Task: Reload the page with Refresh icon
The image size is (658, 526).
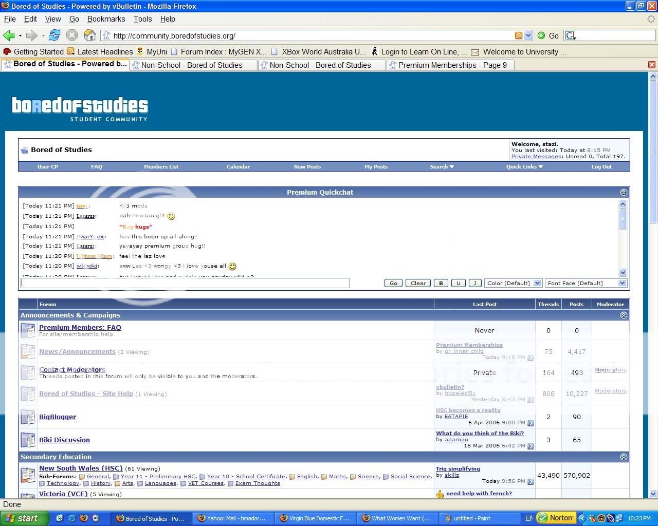Action: [54, 35]
